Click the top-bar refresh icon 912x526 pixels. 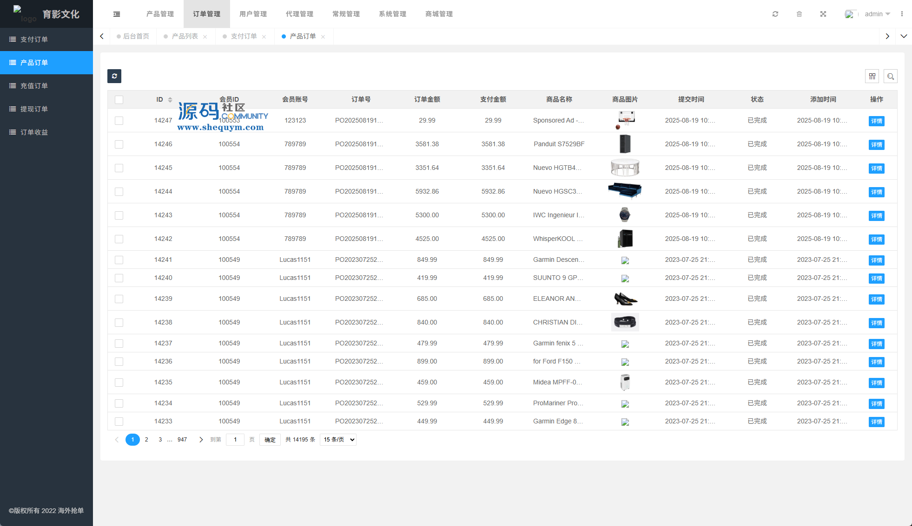point(775,14)
